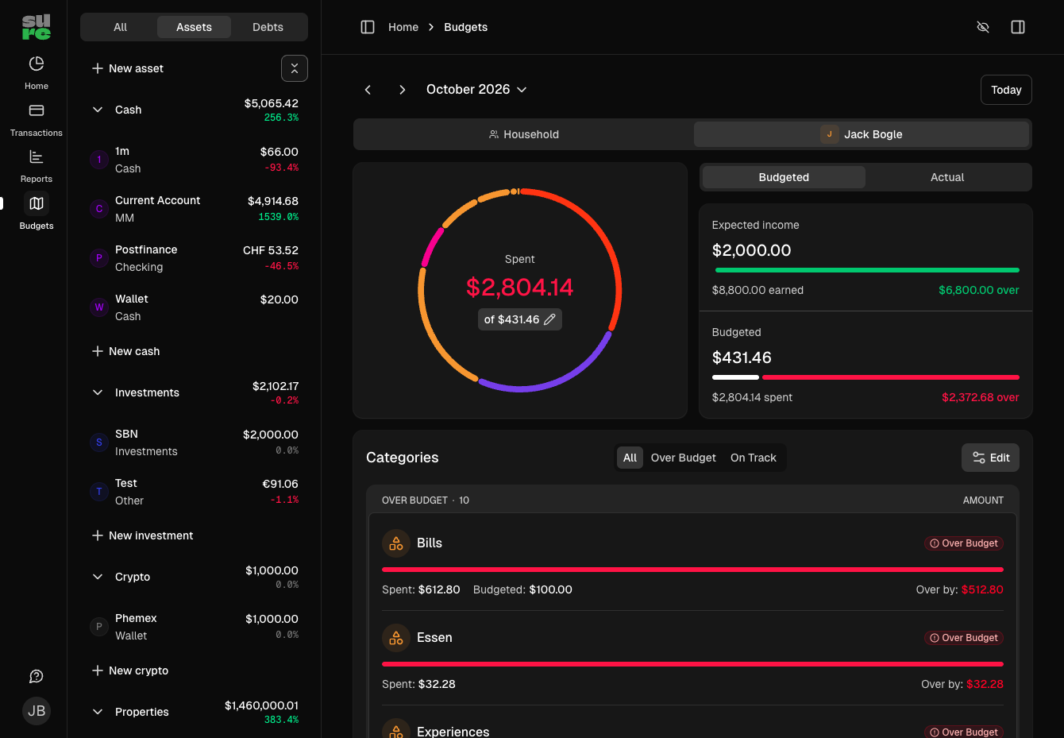Switch to the Debts tab
This screenshot has width=1064, height=738.
click(x=268, y=27)
